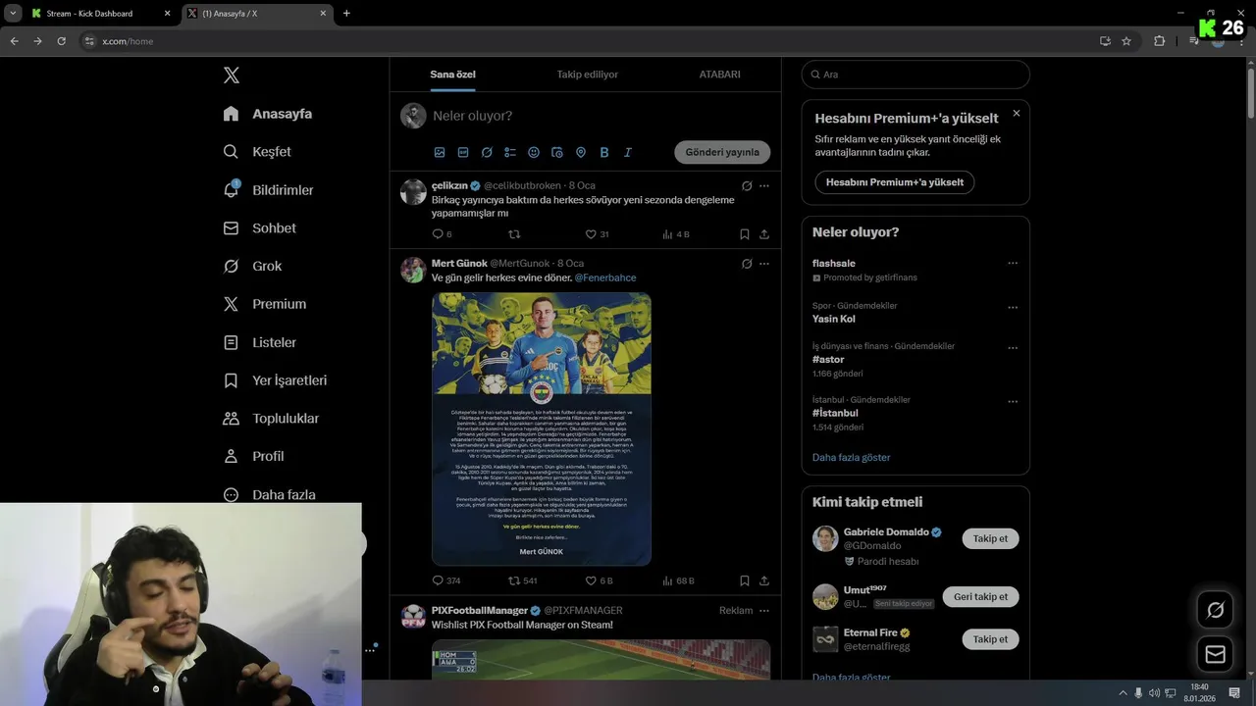Follow Eternal Fire with Takip et
The width and height of the screenshot is (1256, 706).
point(990,638)
